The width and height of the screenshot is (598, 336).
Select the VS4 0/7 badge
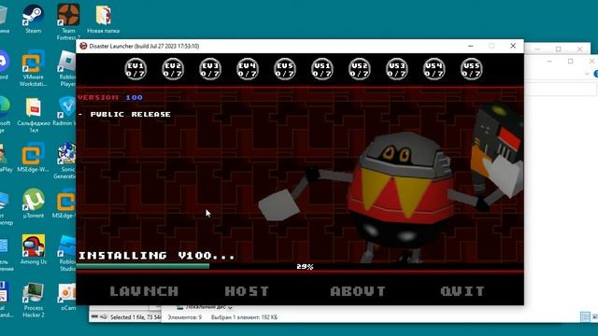pyautogui.click(x=434, y=69)
